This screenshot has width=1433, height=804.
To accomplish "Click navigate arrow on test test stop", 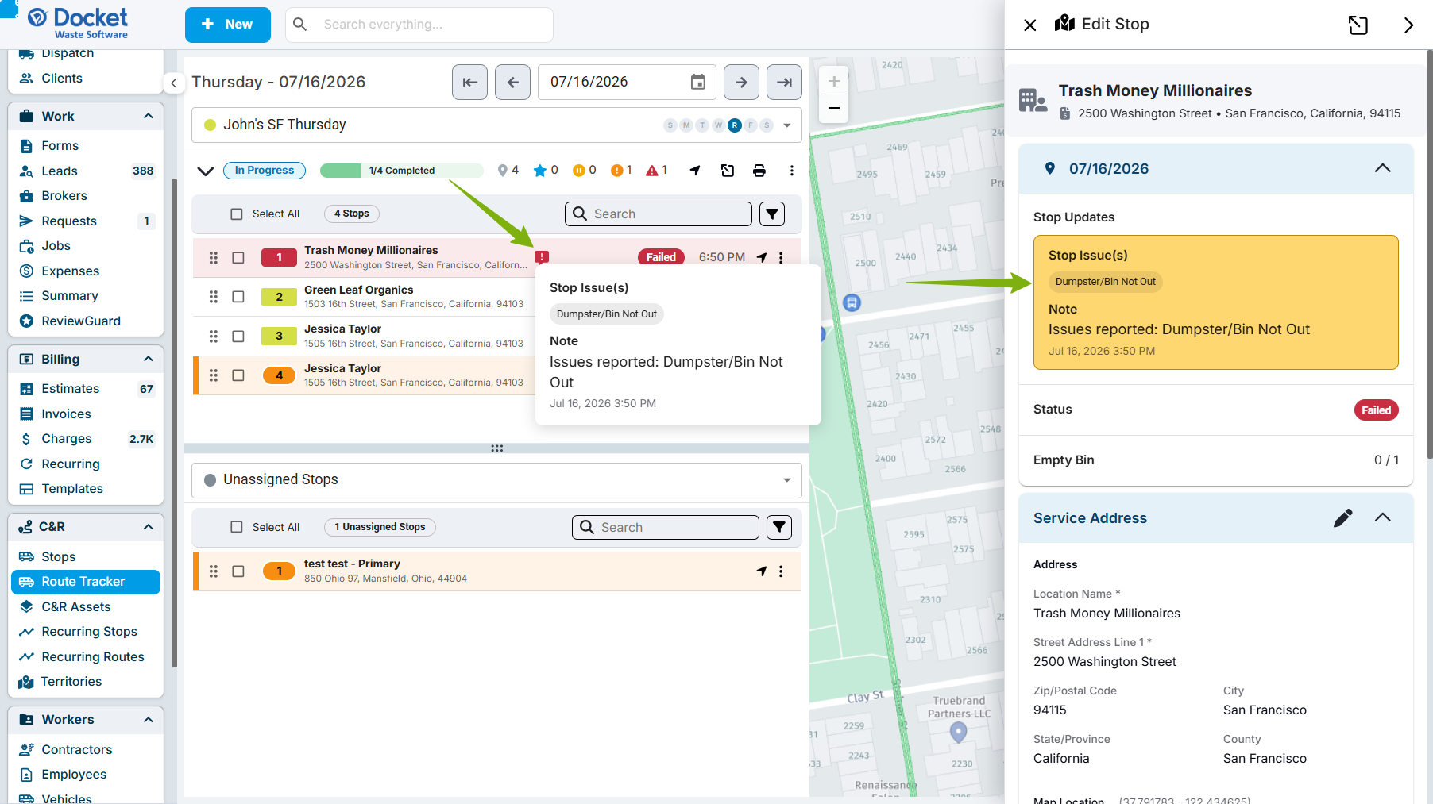I will coord(762,571).
